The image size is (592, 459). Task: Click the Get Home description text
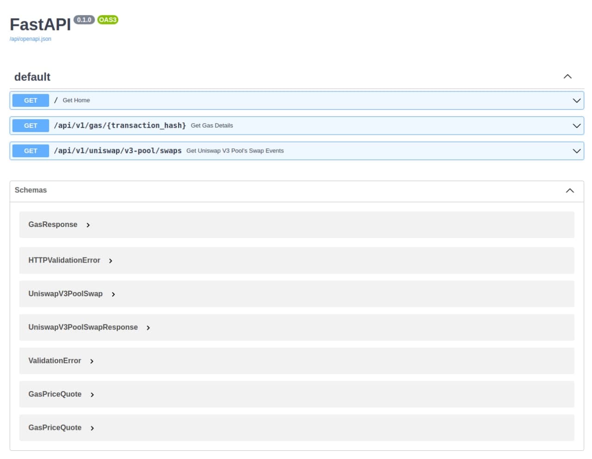click(x=76, y=100)
